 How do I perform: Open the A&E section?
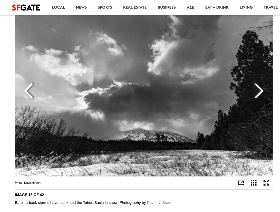click(x=190, y=7)
